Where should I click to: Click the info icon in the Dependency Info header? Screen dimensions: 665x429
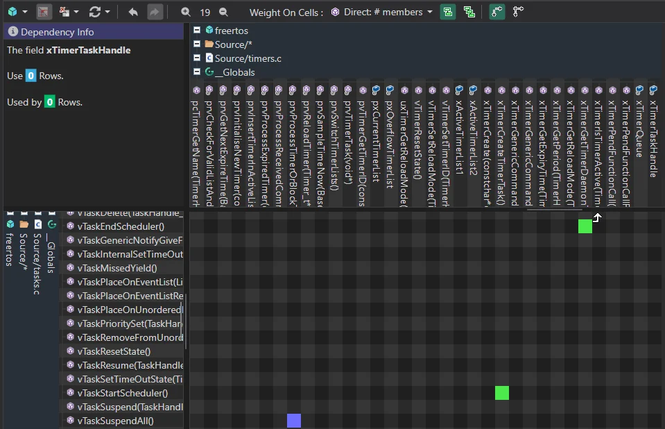click(x=13, y=31)
